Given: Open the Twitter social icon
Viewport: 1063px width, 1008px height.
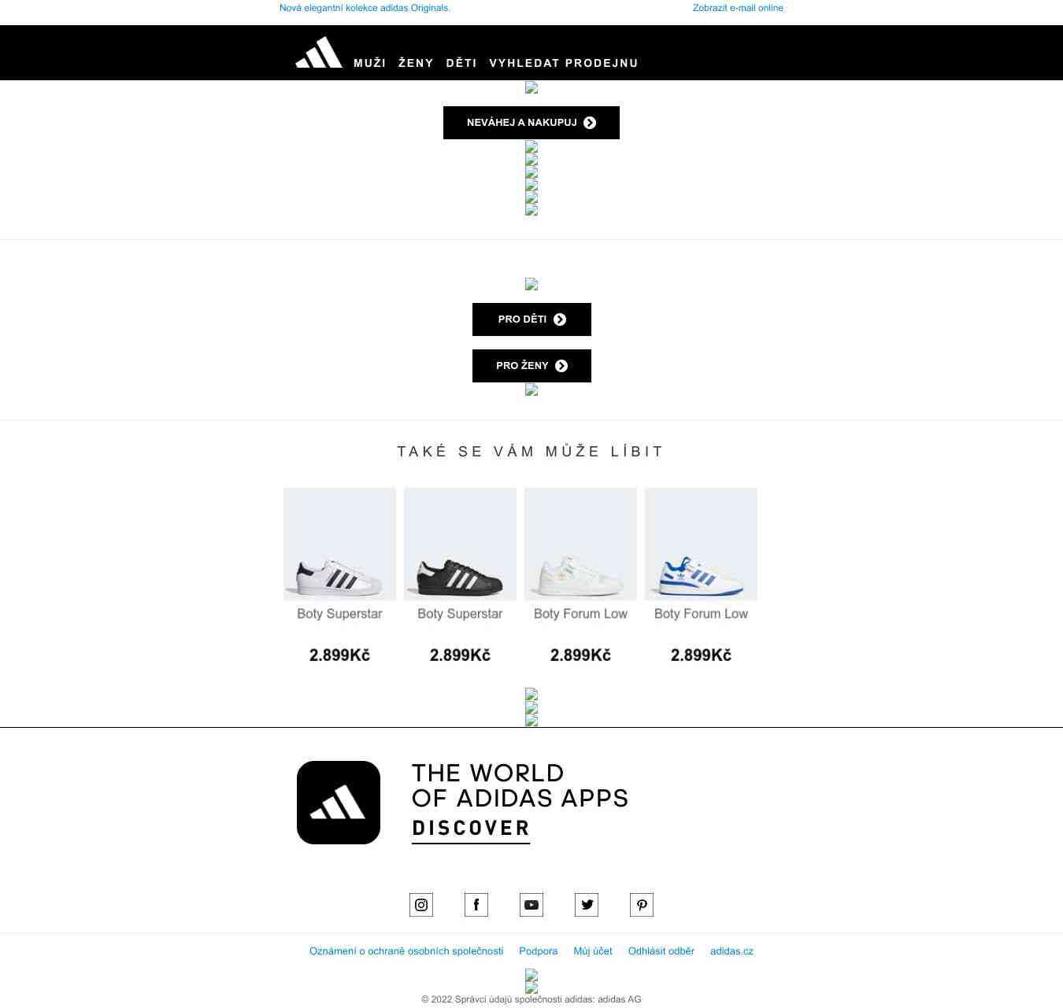Looking at the screenshot, I should 587,905.
